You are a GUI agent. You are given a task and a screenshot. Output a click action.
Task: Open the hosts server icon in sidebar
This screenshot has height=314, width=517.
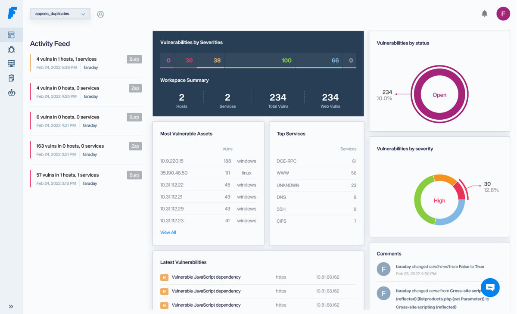click(11, 64)
